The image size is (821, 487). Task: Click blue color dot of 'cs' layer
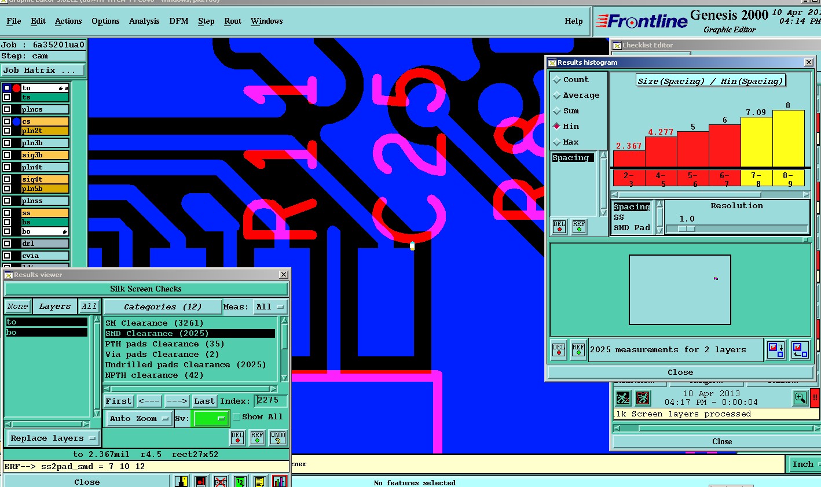16,121
